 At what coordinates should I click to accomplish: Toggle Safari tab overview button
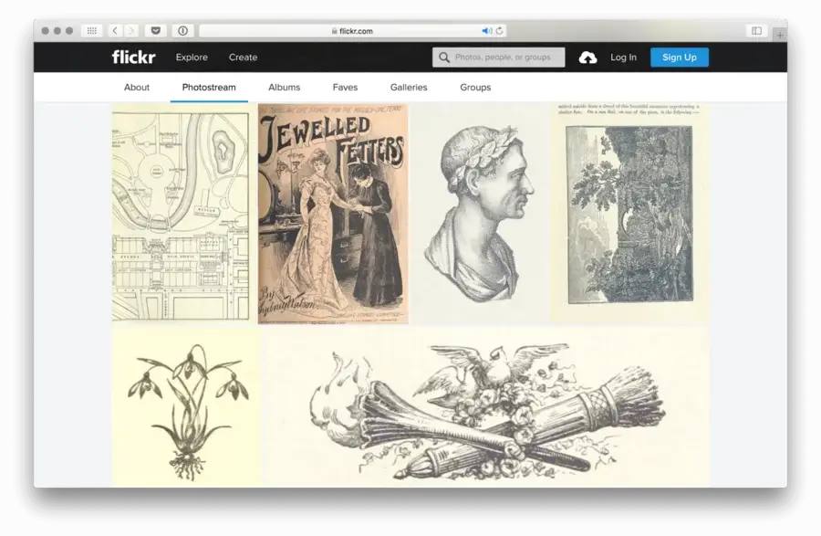[x=755, y=31]
